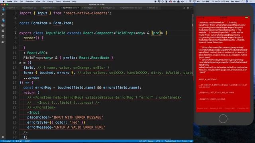The width and height of the screenshot is (255, 143).
Task: Click 'InputField' class name on line 7
Action: (x=55, y=33)
